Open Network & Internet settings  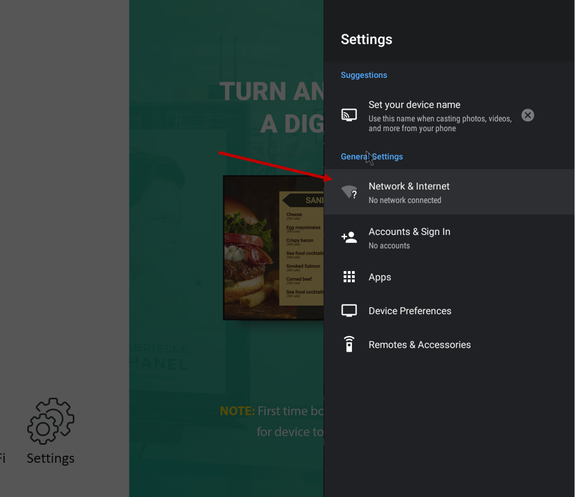[449, 192]
